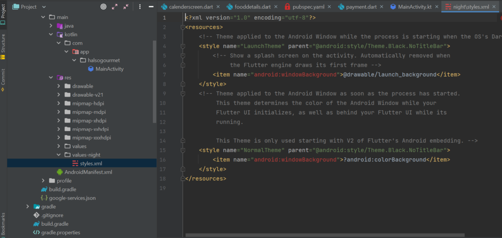Close the payment.dart tab
The image size is (502, 238).
click(x=382, y=7)
